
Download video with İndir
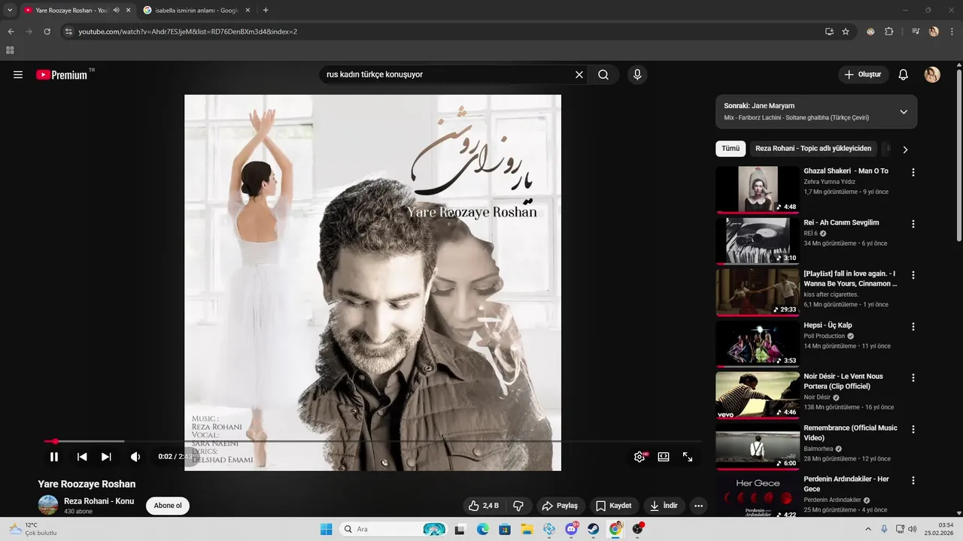tap(664, 506)
